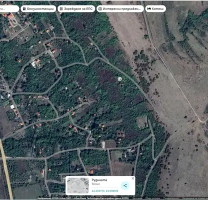208x200 pixels.
Task: Click the partially visible chip at far left
Action: (x=9, y=8)
